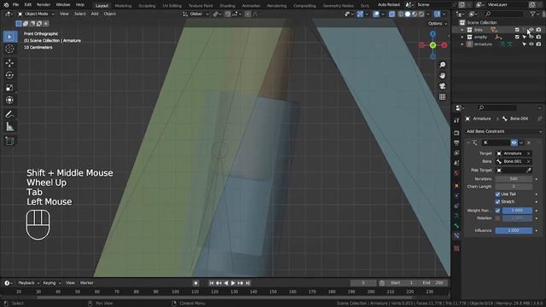Select the Rotate tool

click(9, 75)
